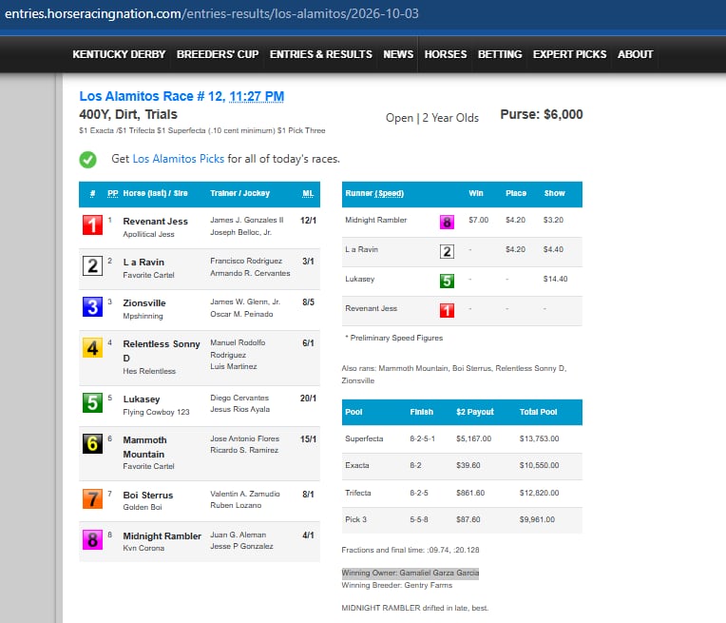The height and width of the screenshot is (623, 726).
Task: Click the ML column header
Action: (308, 193)
